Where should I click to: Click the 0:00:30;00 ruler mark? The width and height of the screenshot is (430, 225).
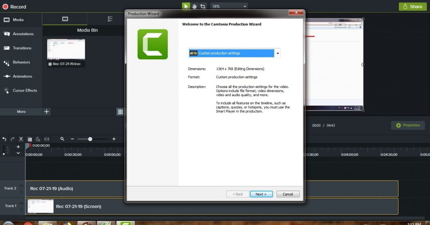(x=73, y=155)
